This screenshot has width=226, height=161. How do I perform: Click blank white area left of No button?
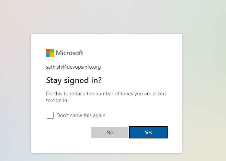(65, 132)
